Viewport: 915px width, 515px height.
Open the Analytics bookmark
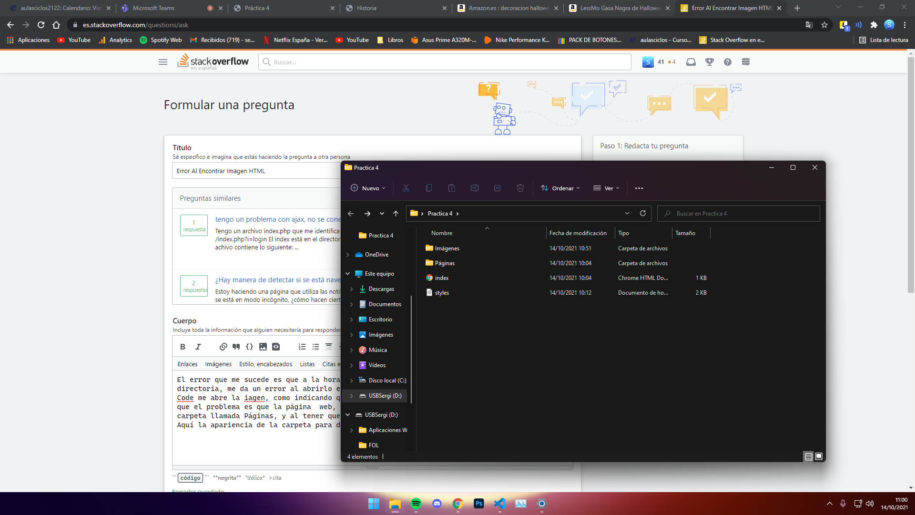click(116, 40)
